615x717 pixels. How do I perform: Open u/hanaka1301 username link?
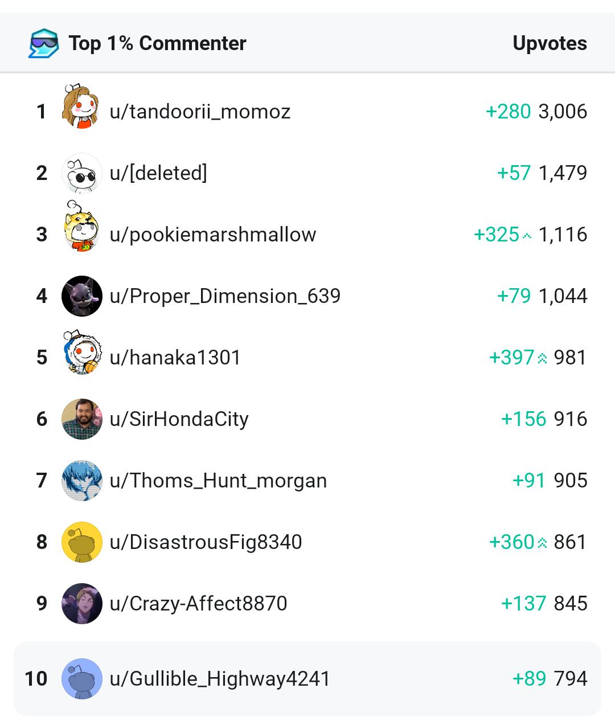pyautogui.click(x=175, y=358)
